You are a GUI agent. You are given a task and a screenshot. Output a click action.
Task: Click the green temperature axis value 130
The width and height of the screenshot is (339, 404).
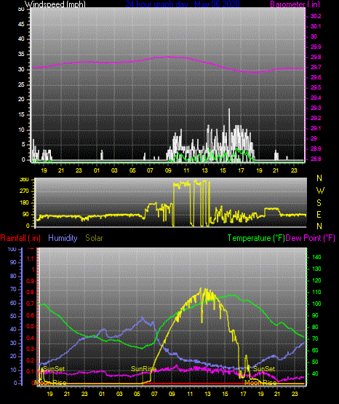(316, 269)
